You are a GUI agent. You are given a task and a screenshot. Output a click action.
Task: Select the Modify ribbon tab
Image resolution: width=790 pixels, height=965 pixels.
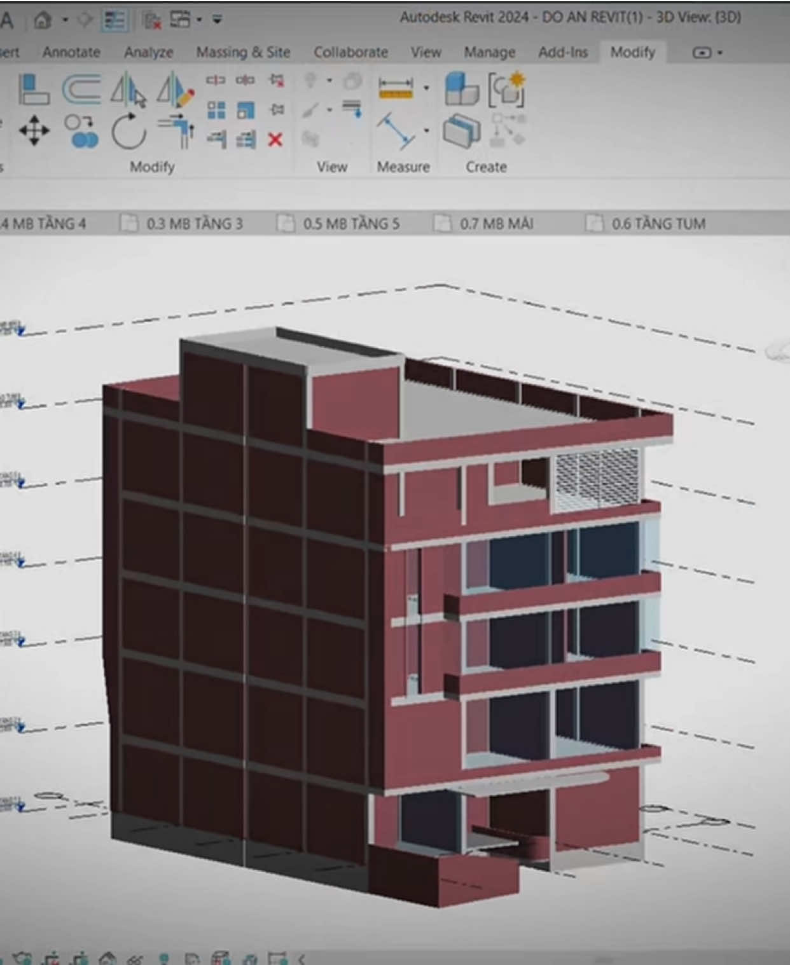click(632, 52)
